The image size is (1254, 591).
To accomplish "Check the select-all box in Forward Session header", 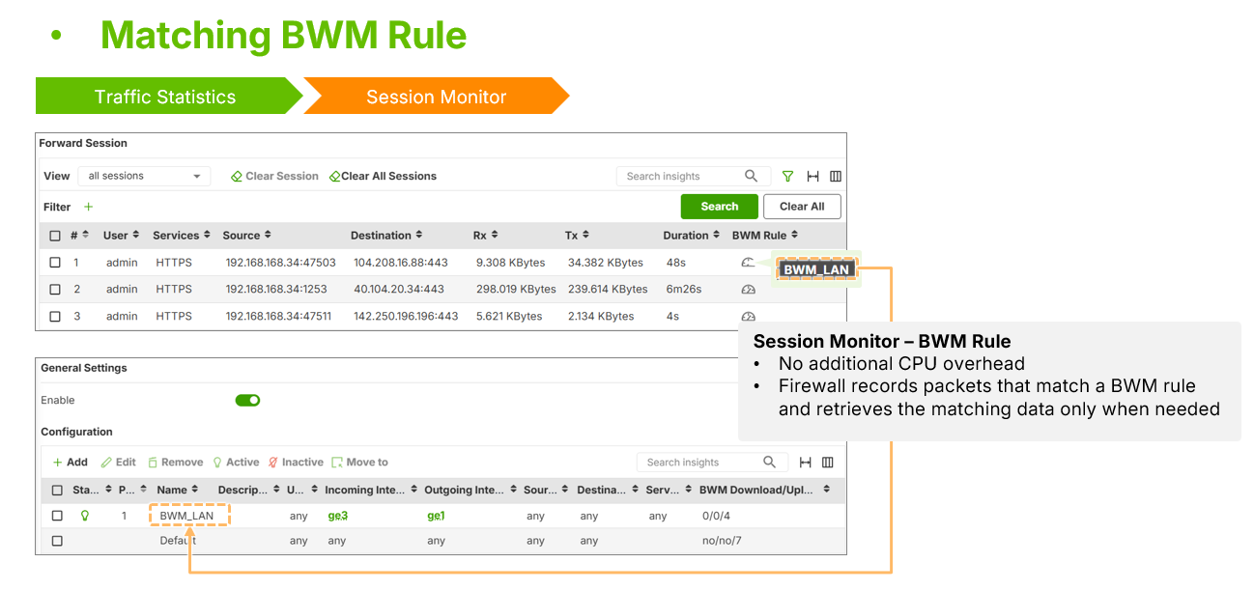I will pyautogui.click(x=55, y=236).
